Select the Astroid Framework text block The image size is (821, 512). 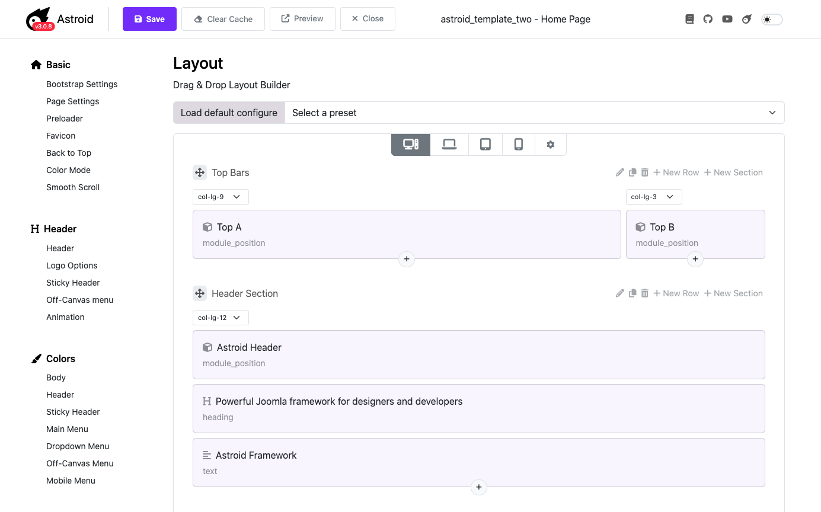479,462
